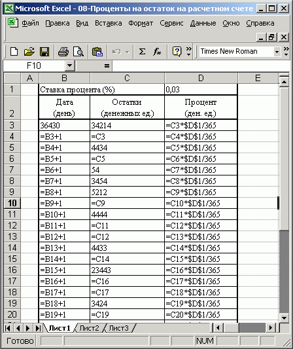This screenshot has width=293, height=349.
Task: Open the Файл menu
Action: (x=30, y=23)
